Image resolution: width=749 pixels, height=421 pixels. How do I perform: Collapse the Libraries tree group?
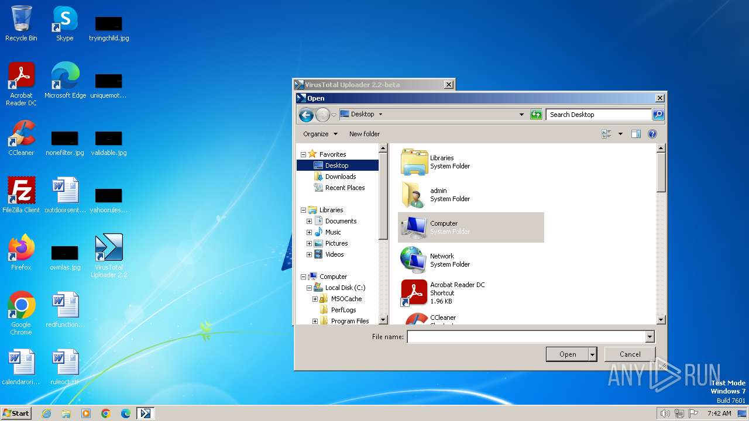303,210
